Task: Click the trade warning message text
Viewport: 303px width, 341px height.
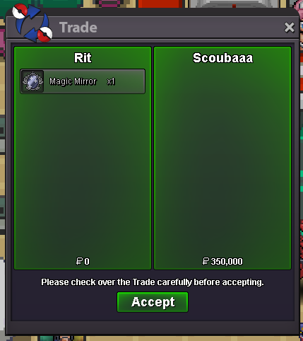Action: click(153, 282)
